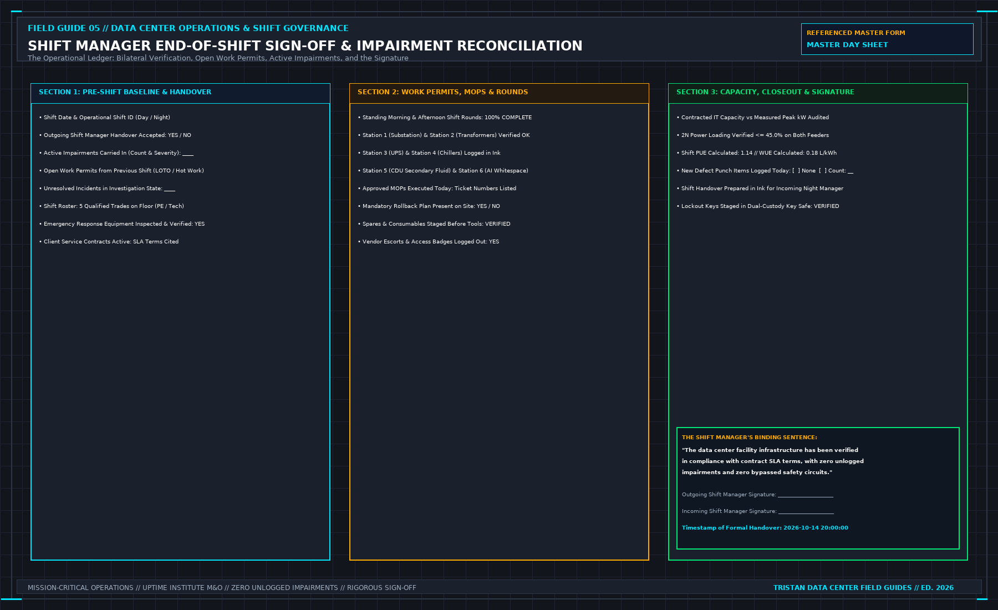Screen dimensions: 998x610
Task: Click the main title 'SHIFT MANAGER END-OF-SHIFT SIGN-OFF'
Action: [x=305, y=46]
